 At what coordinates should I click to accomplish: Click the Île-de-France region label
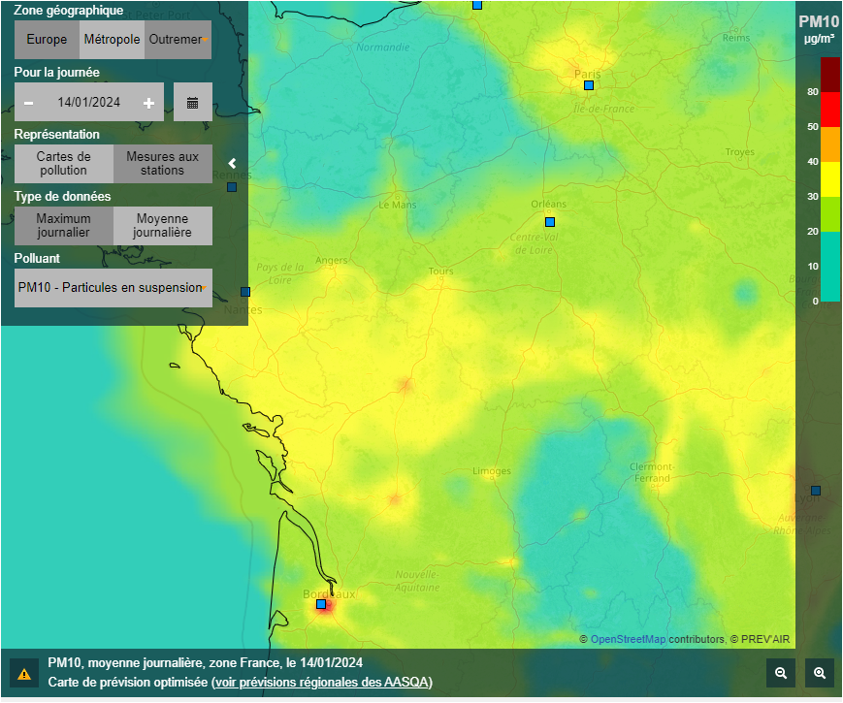(603, 109)
